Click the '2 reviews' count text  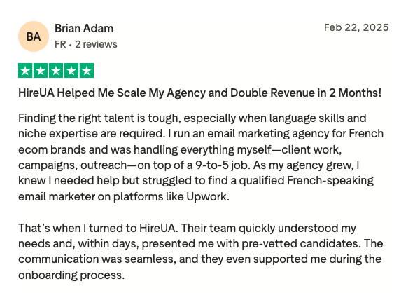96,44
